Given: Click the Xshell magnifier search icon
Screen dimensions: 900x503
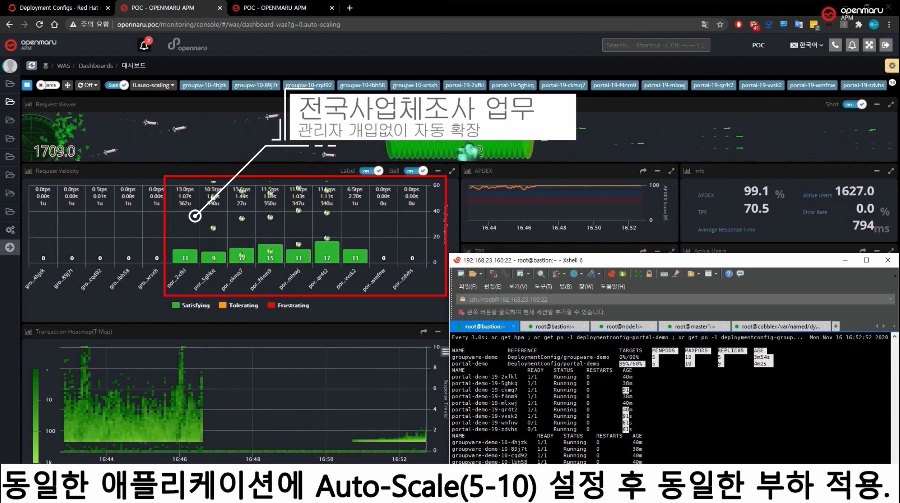Looking at the screenshot, I should click(x=541, y=274).
